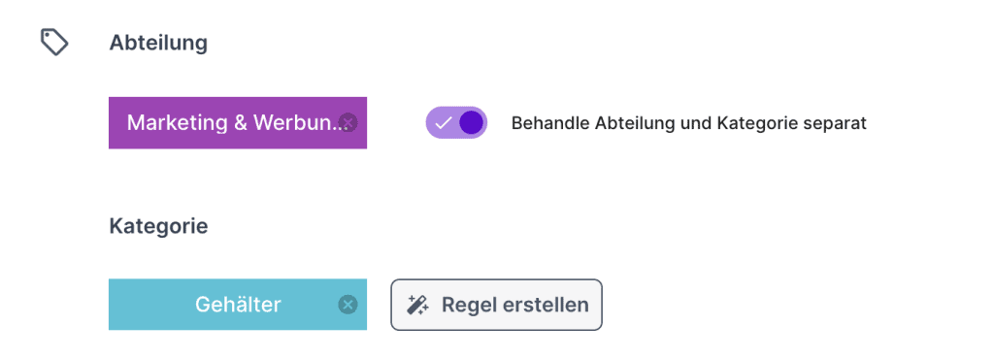Click the dark purple toggle knob
994x358 pixels.
[471, 122]
